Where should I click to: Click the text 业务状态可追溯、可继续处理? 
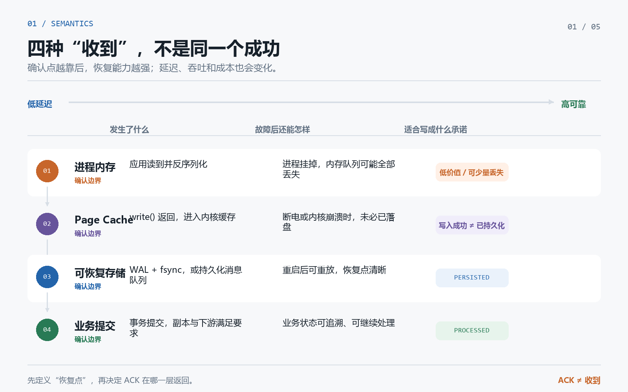(x=339, y=323)
